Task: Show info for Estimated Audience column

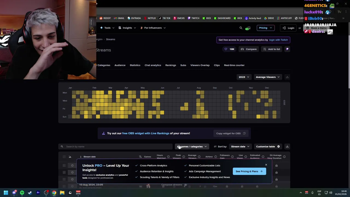Action: pos(263,157)
